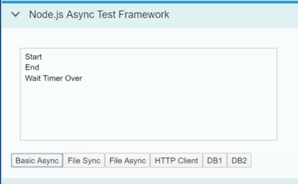The height and width of the screenshot is (184, 298).
Task: Launch the HTTP Client test
Action: coord(176,161)
